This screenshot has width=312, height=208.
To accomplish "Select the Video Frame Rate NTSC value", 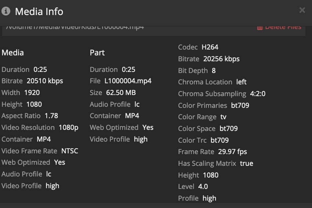I will coord(70,151).
